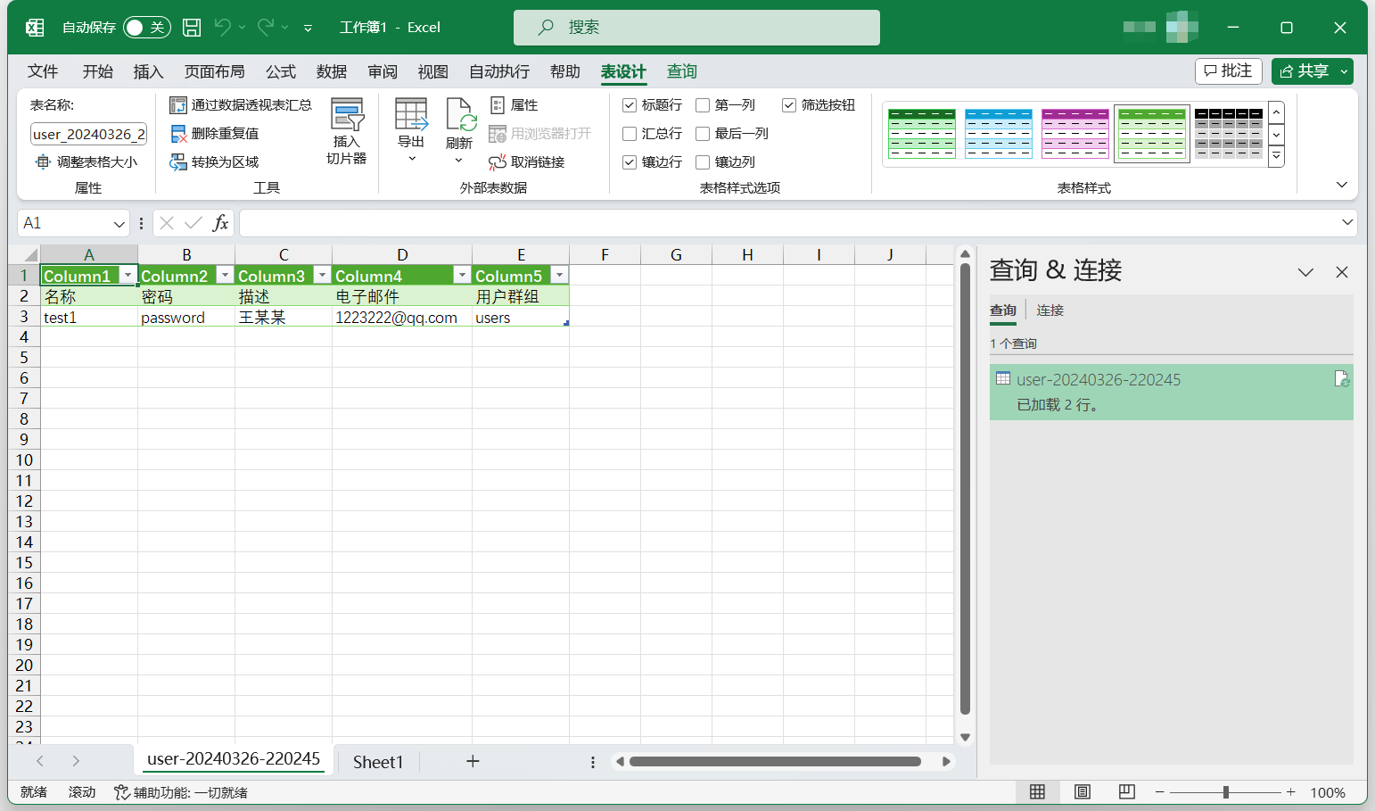Expand table styles gallery More arrow

1277,156
